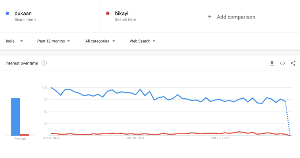This screenshot has width=300, height=158.
Task: Download the interest over time data
Action: [272, 63]
